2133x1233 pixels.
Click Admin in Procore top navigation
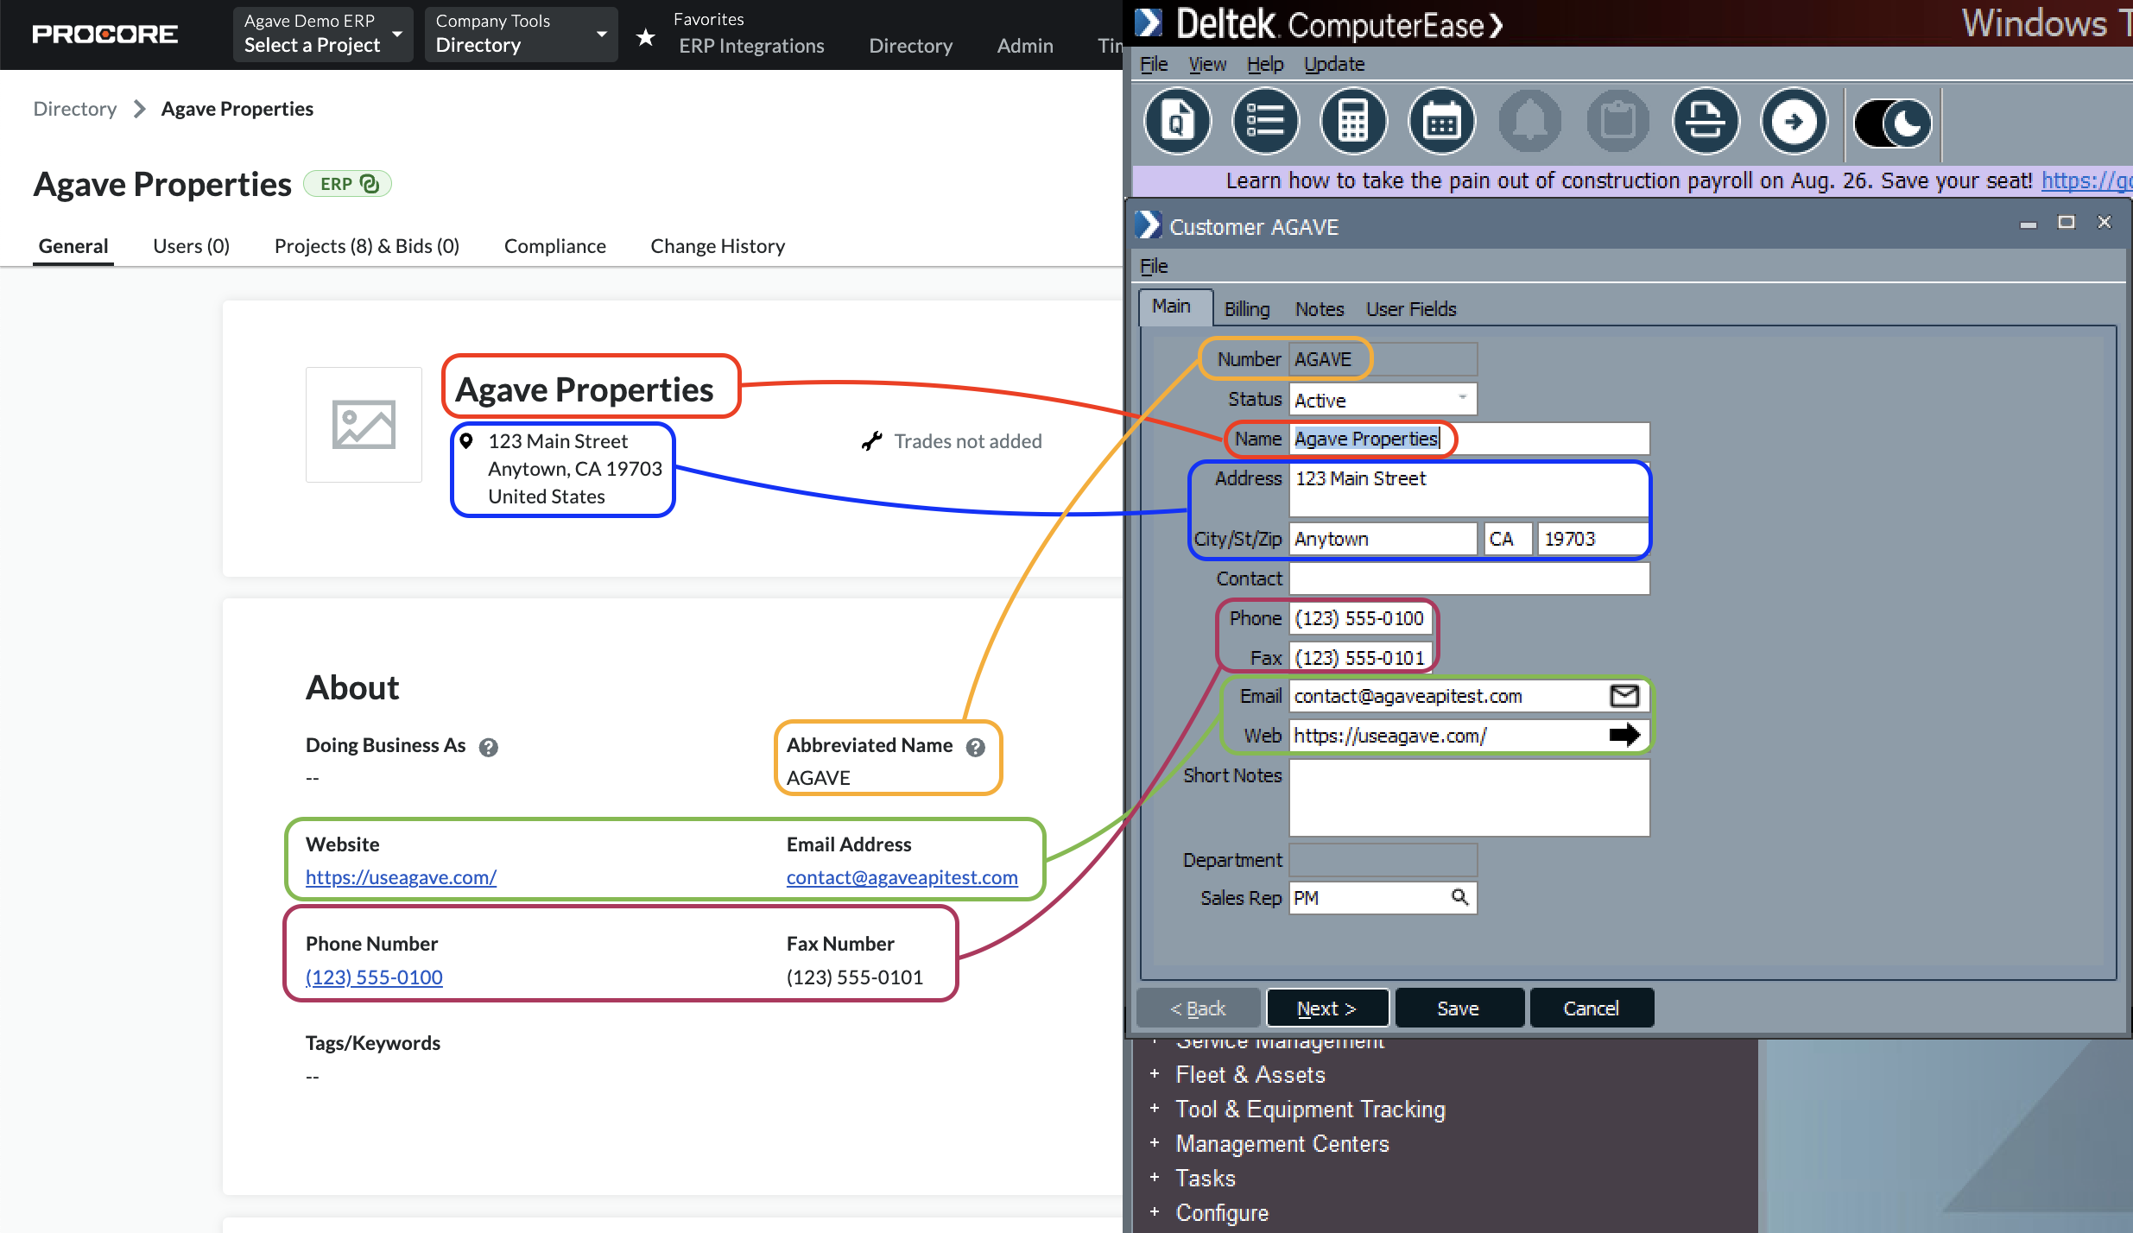pyautogui.click(x=1025, y=46)
